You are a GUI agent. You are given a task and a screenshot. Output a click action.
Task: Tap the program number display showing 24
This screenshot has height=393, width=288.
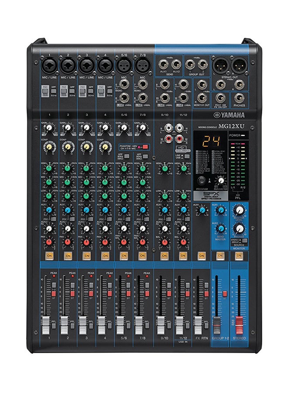pyautogui.click(x=211, y=141)
